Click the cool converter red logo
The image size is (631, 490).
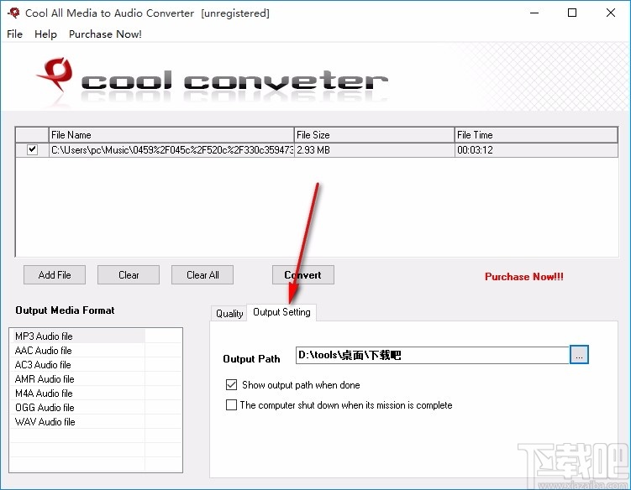[55, 75]
